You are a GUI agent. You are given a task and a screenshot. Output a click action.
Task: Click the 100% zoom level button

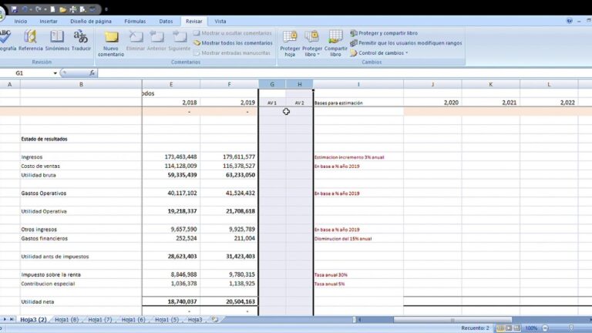(531, 328)
